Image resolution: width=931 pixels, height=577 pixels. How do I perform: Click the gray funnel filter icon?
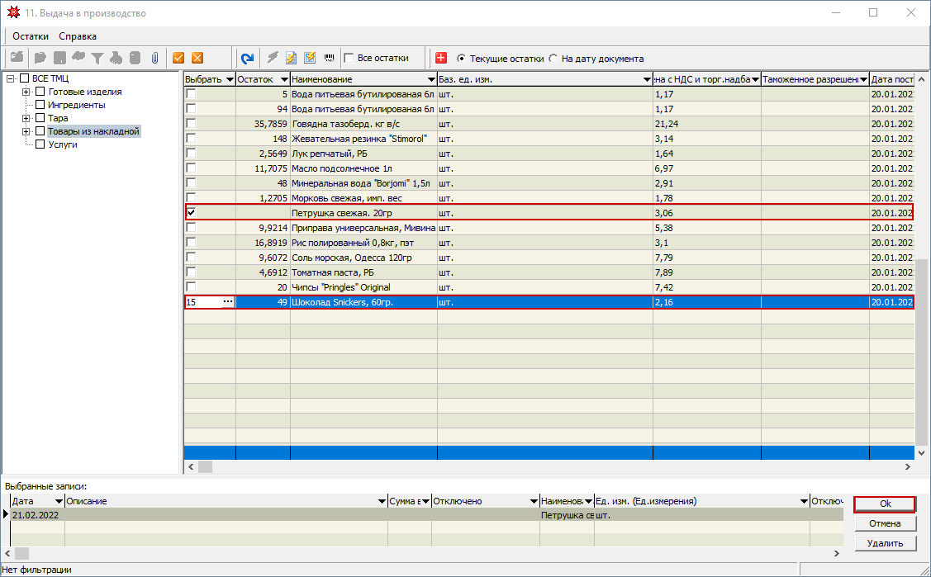click(97, 58)
